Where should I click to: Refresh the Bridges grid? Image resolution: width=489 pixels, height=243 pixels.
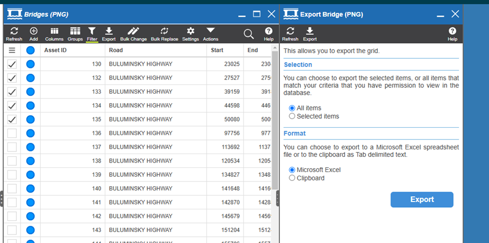pyautogui.click(x=14, y=34)
